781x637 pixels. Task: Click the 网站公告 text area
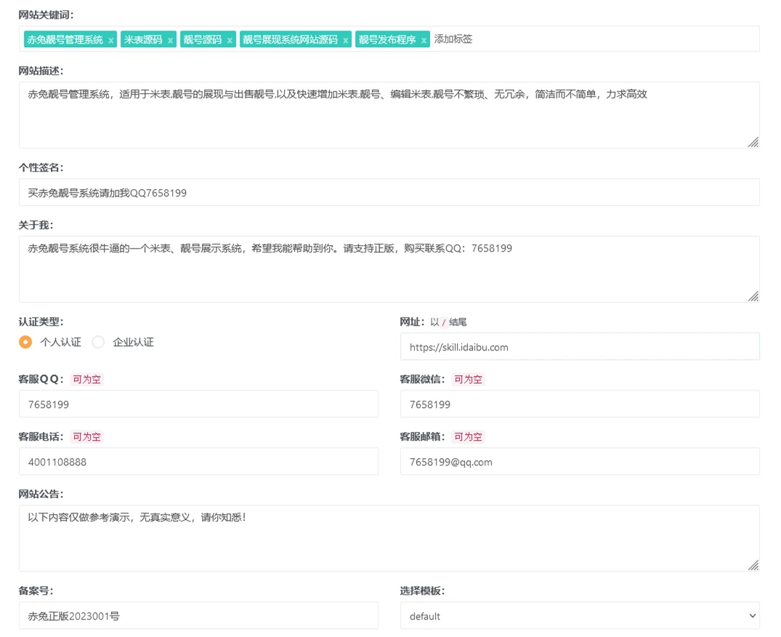click(389, 538)
